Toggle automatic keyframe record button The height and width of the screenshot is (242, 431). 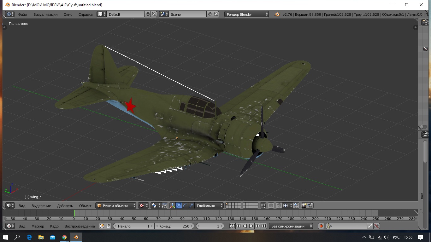321,226
